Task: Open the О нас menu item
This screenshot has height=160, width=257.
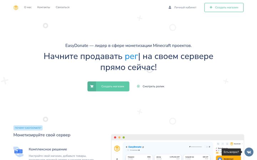Action: [28, 7]
